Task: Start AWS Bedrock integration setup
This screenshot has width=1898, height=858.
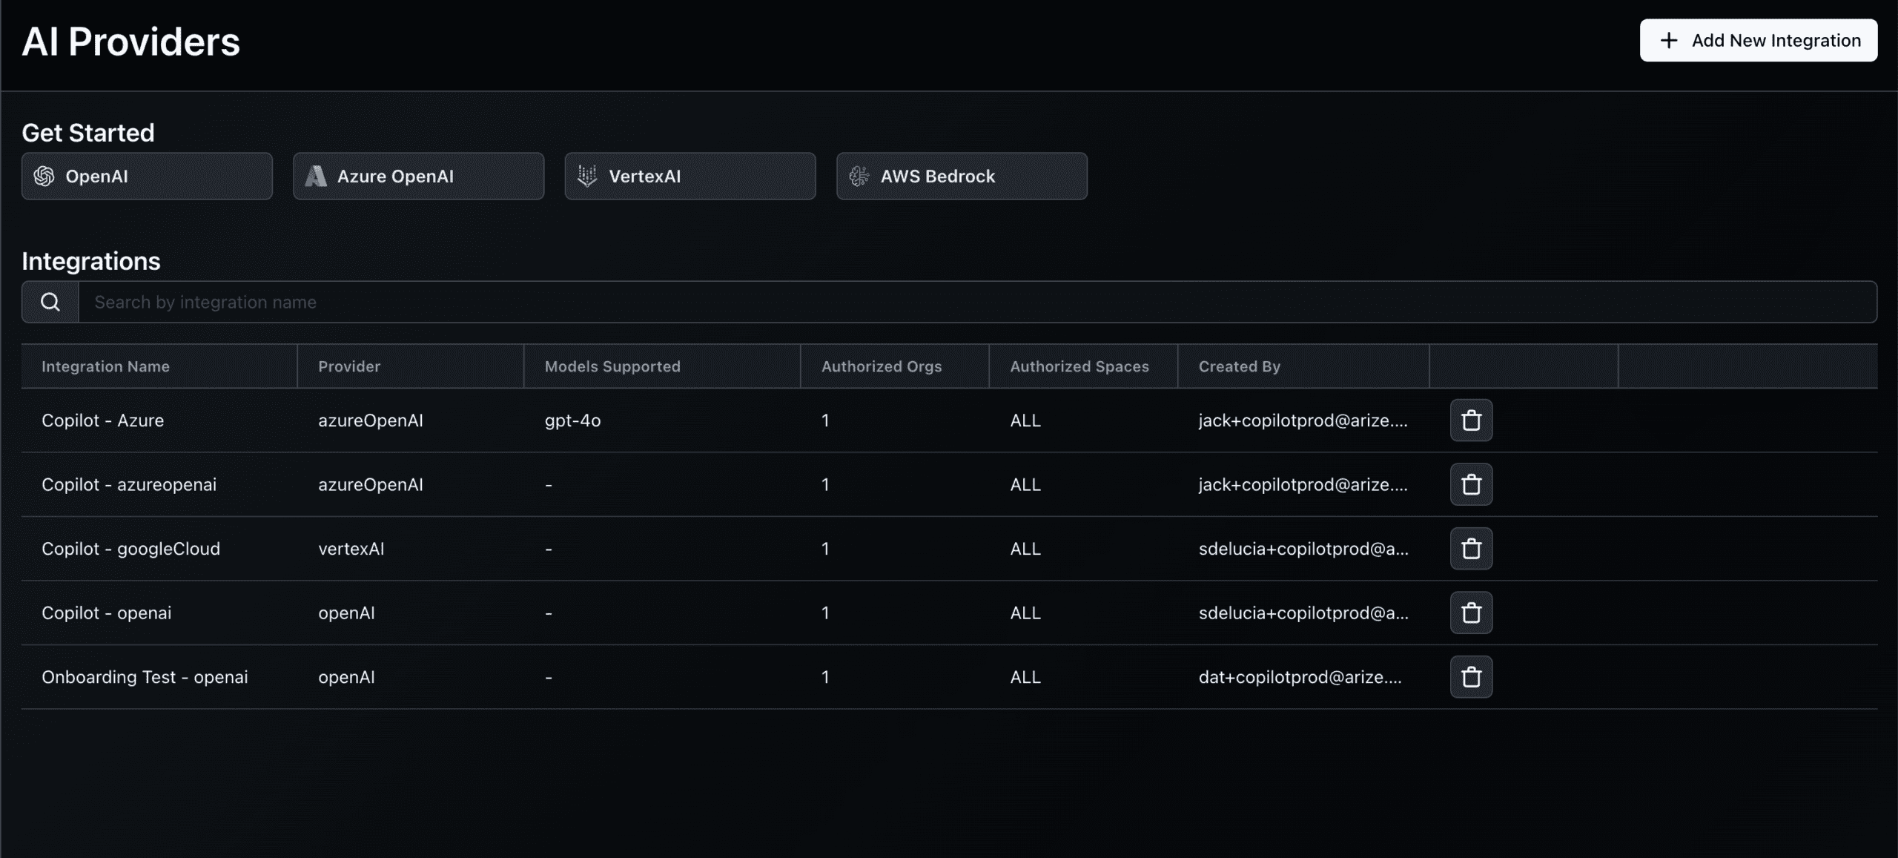Action: click(961, 176)
